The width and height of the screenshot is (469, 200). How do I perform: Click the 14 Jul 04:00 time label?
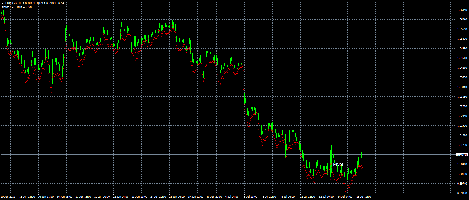click(x=345, y=196)
